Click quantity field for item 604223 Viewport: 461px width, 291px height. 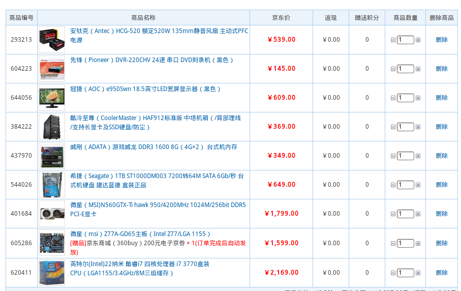point(406,69)
